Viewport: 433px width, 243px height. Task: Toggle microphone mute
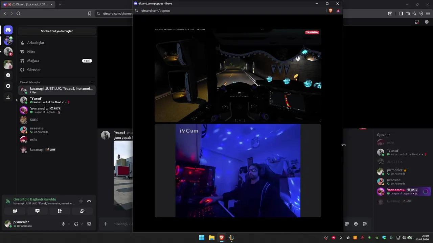pyautogui.click(x=63, y=224)
